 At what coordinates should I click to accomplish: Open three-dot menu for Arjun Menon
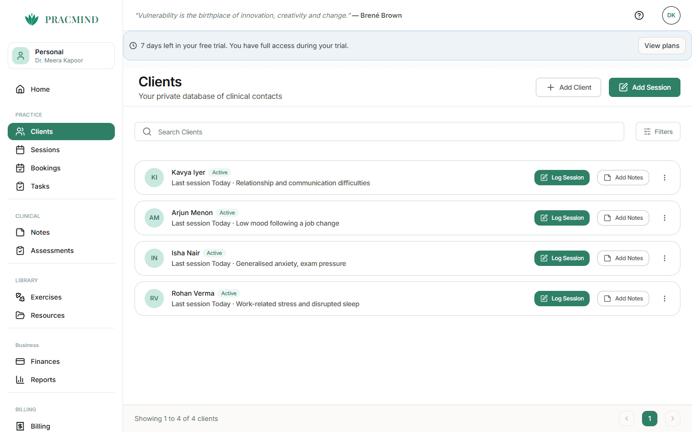[x=665, y=218]
